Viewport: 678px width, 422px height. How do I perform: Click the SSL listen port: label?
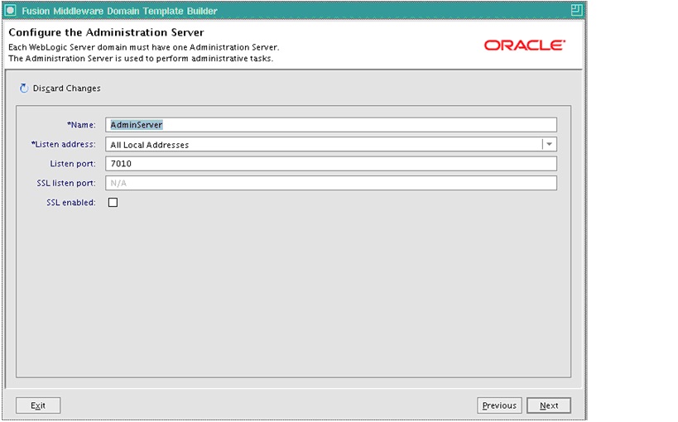(x=66, y=184)
